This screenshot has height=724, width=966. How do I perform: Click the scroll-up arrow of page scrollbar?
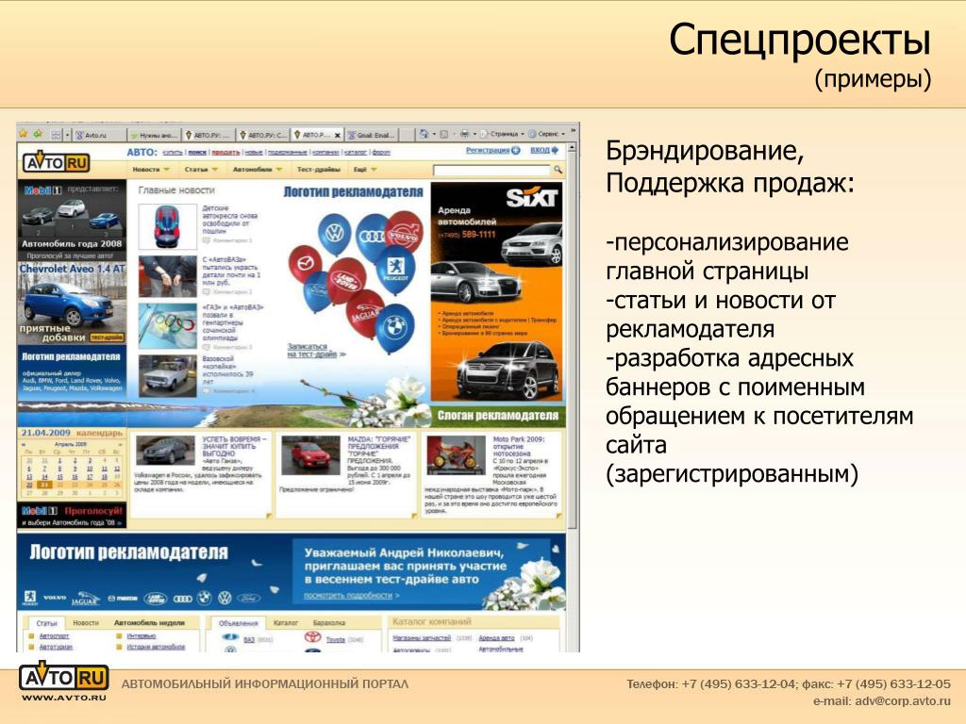pos(572,148)
